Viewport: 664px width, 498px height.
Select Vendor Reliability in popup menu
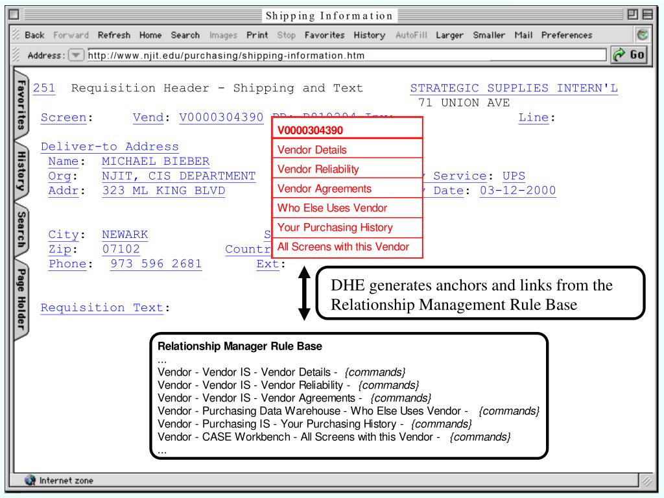point(348,169)
